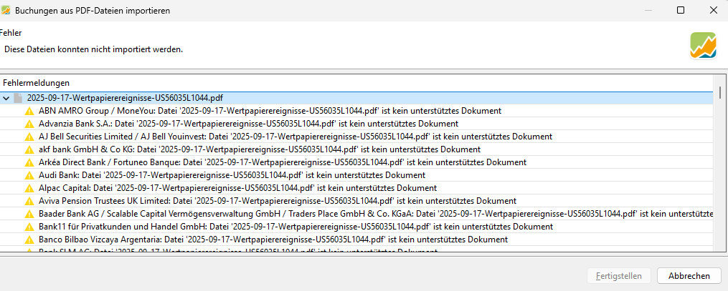728x291 pixels.
Task: Click the app icon in the title bar
Action: pos(6,10)
